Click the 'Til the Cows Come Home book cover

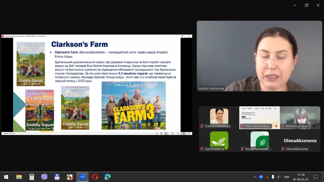click(x=40, y=110)
